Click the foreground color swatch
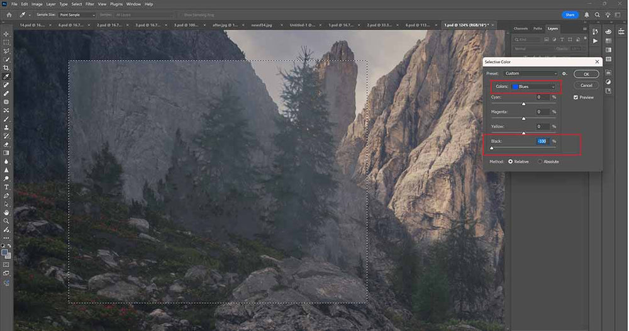 click(x=4, y=253)
